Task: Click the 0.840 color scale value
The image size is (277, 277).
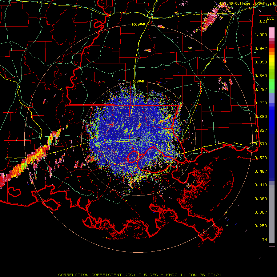Action: click(x=261, y=76)
